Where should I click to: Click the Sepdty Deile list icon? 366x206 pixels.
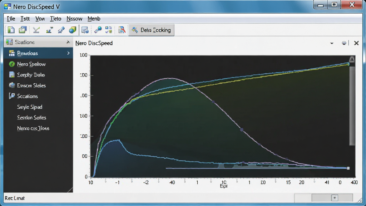click(12, 75)
